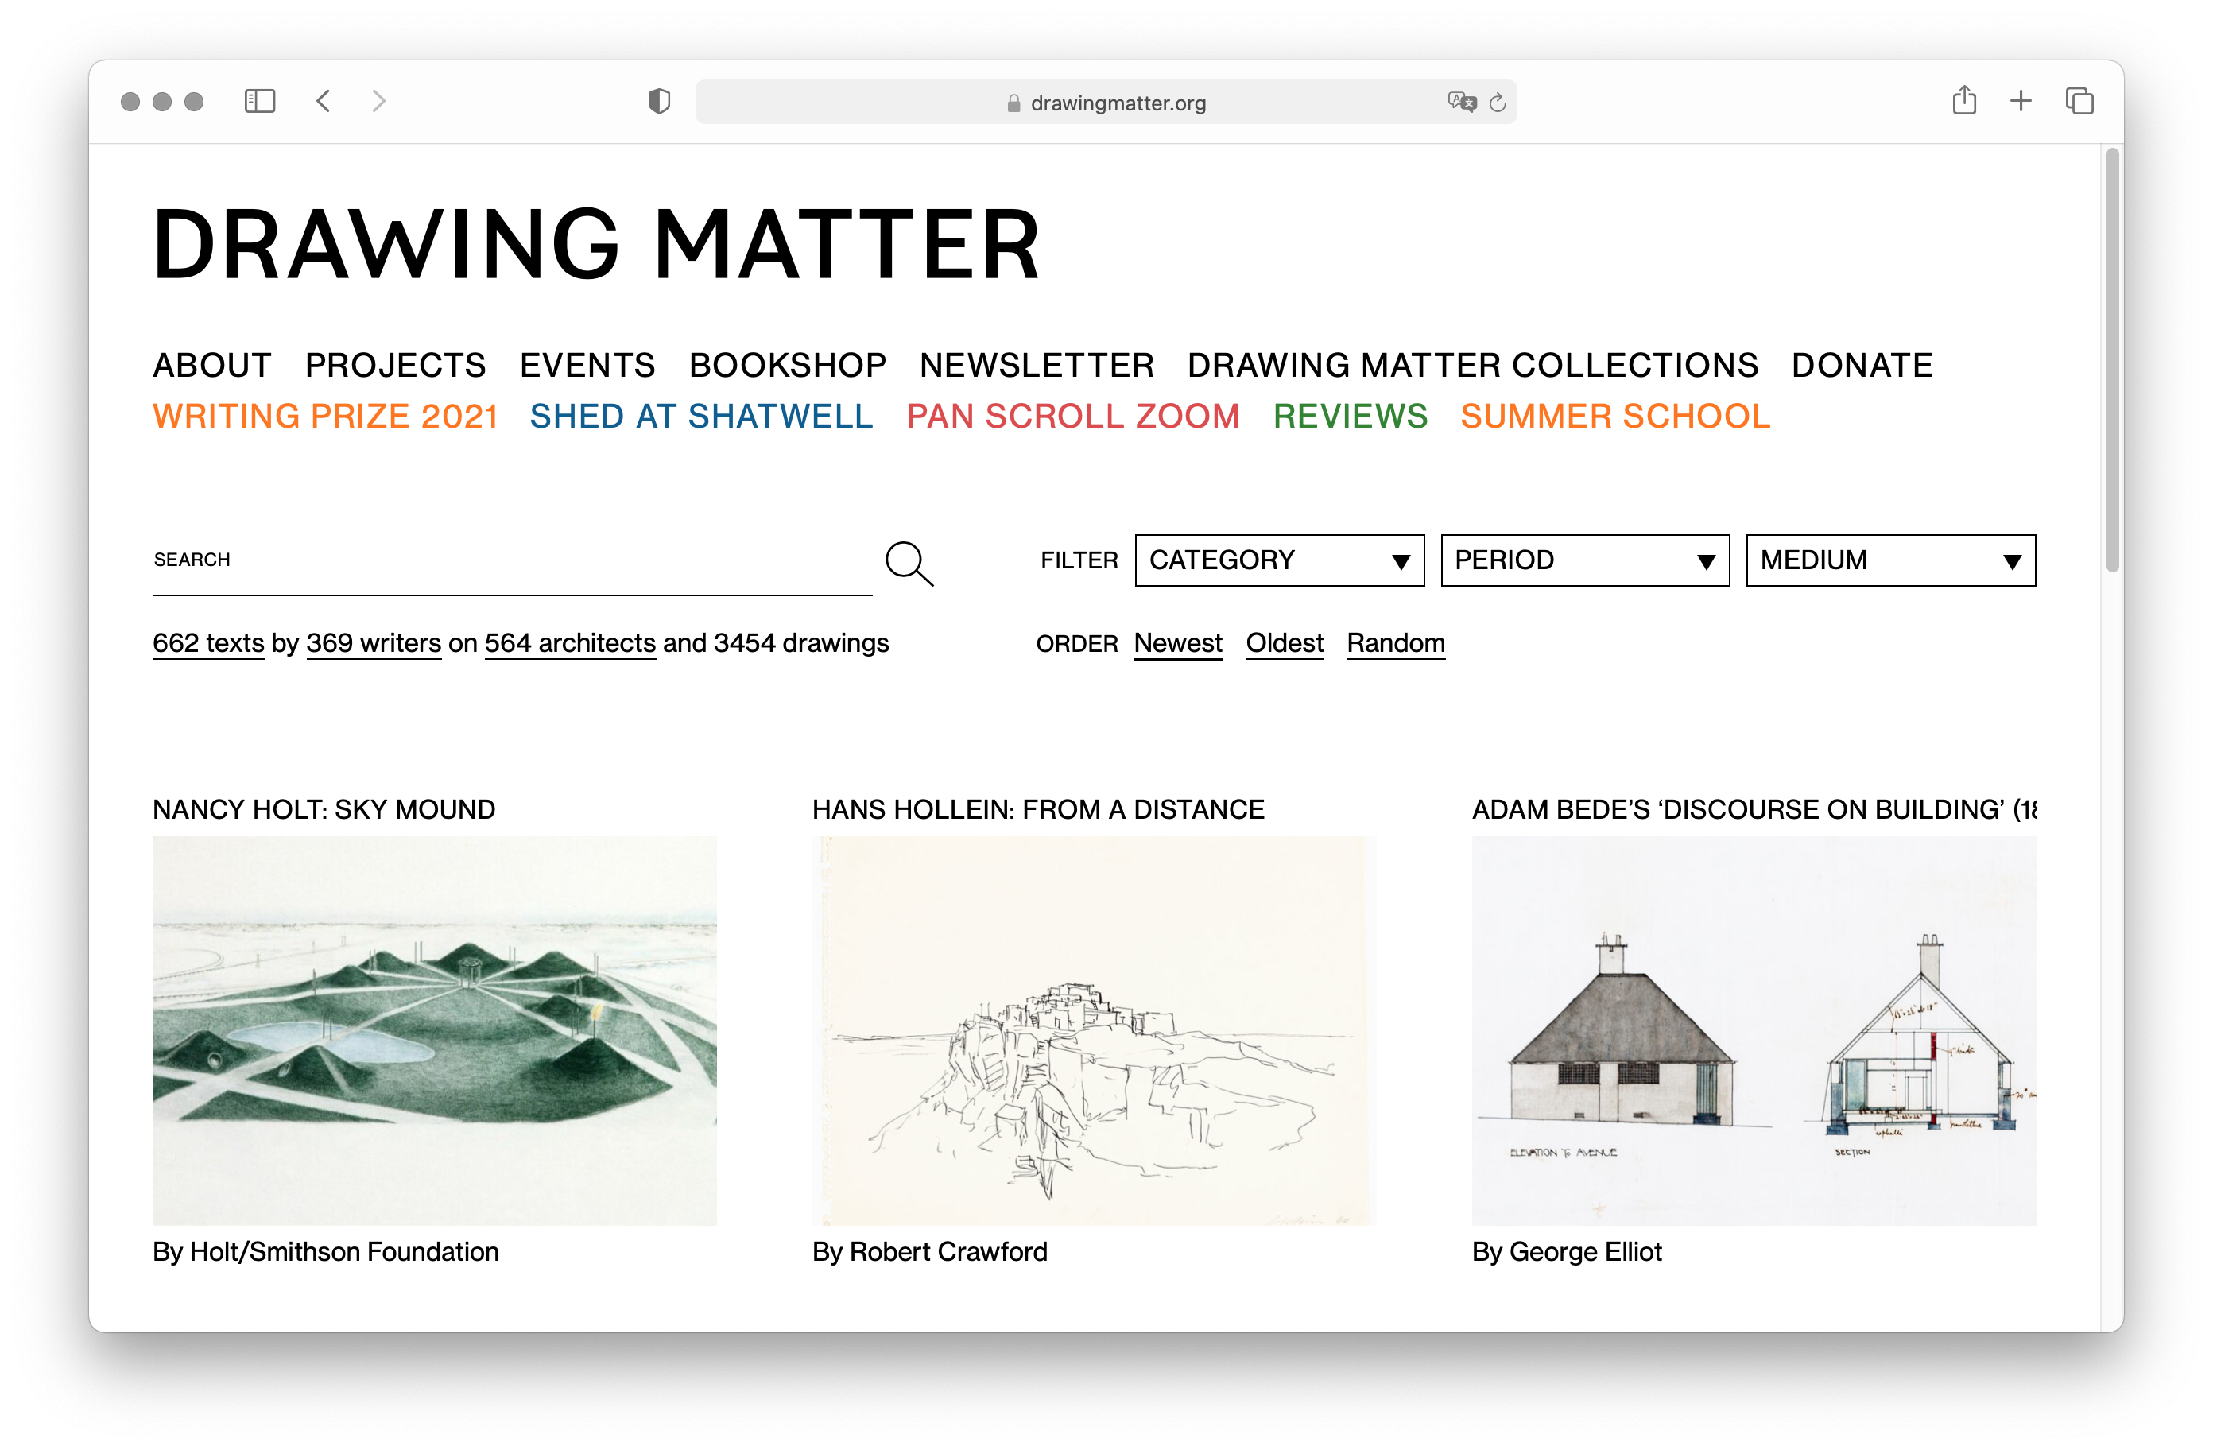2213x1450 pixels.
Task: Click the translate page icon
Action: [1462, 102]
